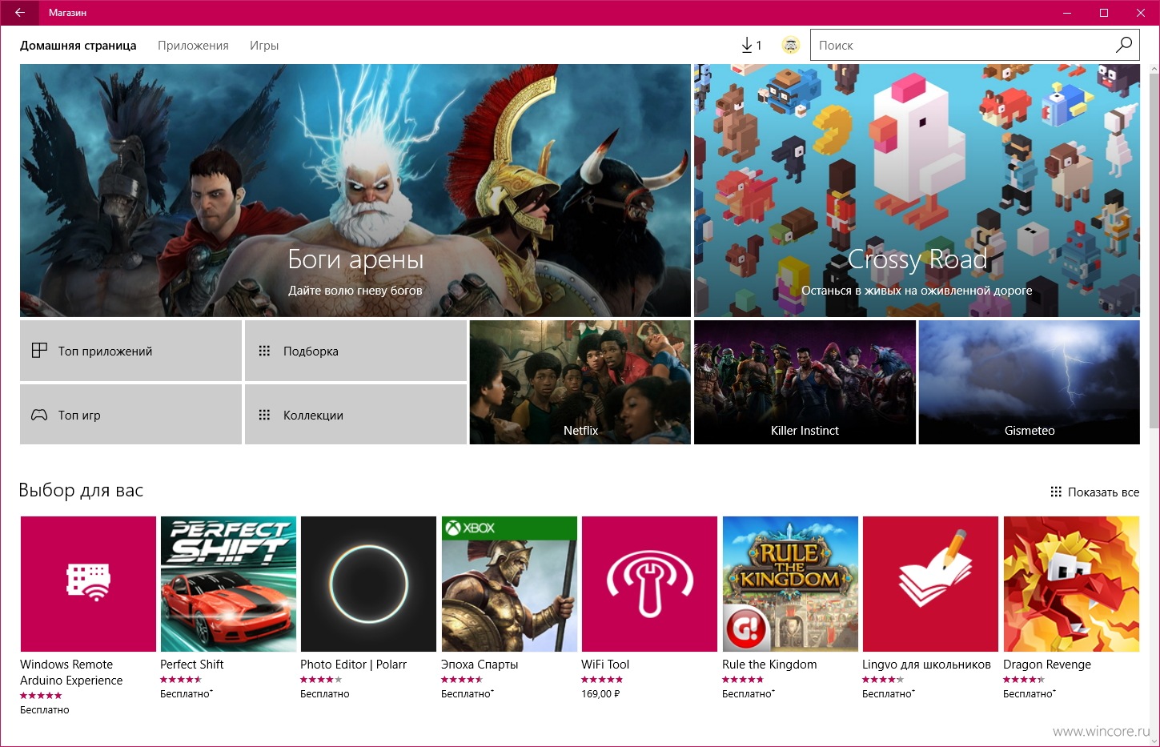Open the Подборка tile

[x=355, y=351]
